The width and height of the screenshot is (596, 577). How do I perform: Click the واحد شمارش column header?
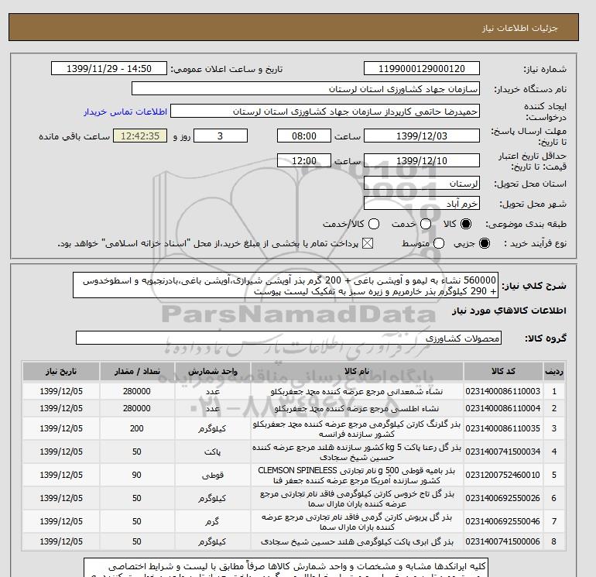click(213, 371)
